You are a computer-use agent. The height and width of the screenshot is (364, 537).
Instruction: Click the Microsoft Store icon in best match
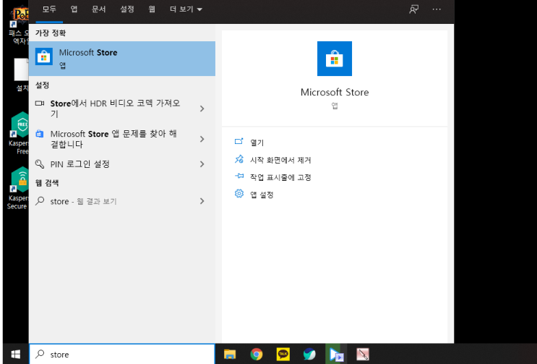click(x=44, y=56)
